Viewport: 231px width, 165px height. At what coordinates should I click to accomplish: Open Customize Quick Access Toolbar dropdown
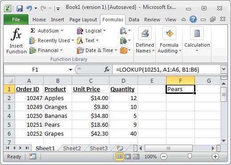coord(58,8)
